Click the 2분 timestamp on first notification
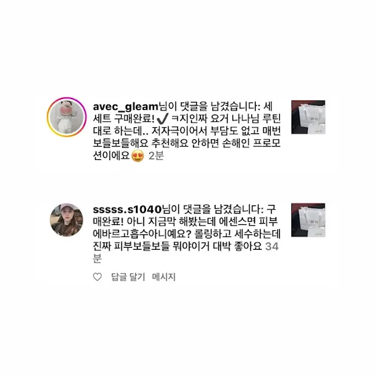The image size is (375, 375). 156,155
